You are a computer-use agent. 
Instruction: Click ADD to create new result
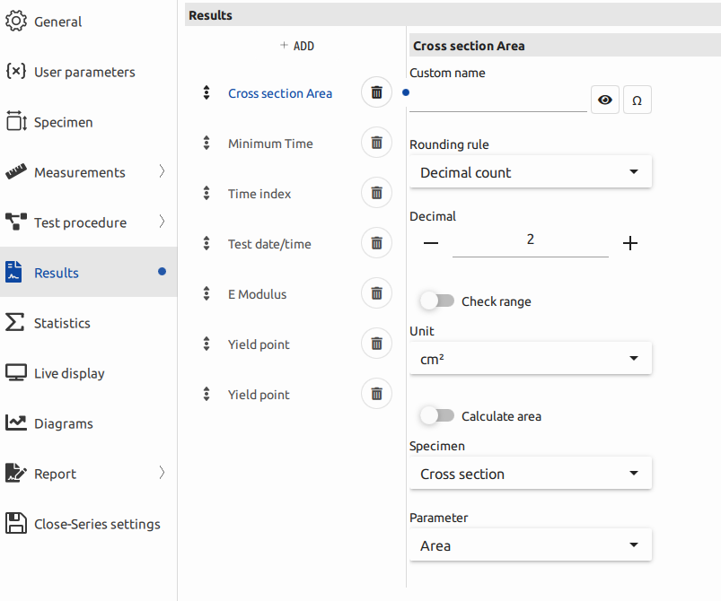(x=296, y=46)
